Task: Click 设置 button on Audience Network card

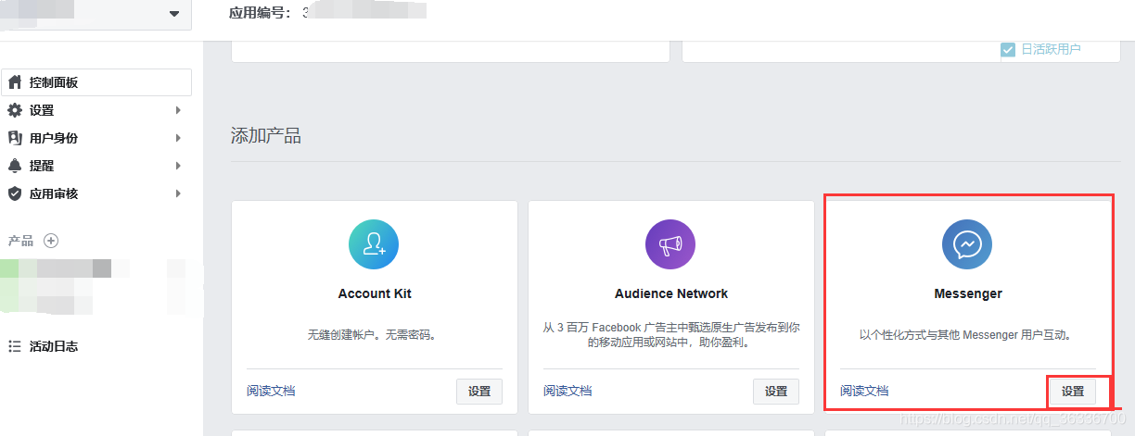Action: pyautogui.click(x=776, y=392)
